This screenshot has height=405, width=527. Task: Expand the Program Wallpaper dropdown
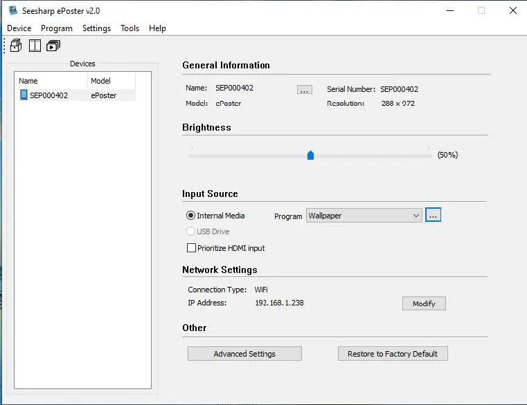[416, 216]
